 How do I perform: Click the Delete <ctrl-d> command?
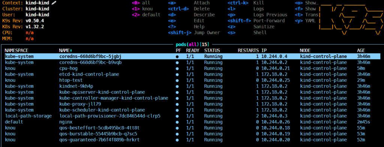[x=189, y=9]
